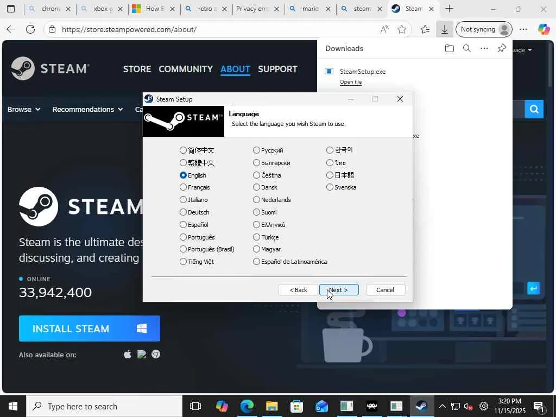Open Edge Settings and more menu
This screenshot has height=417, width=556.
pyautogui.click(x=523, y=29)
